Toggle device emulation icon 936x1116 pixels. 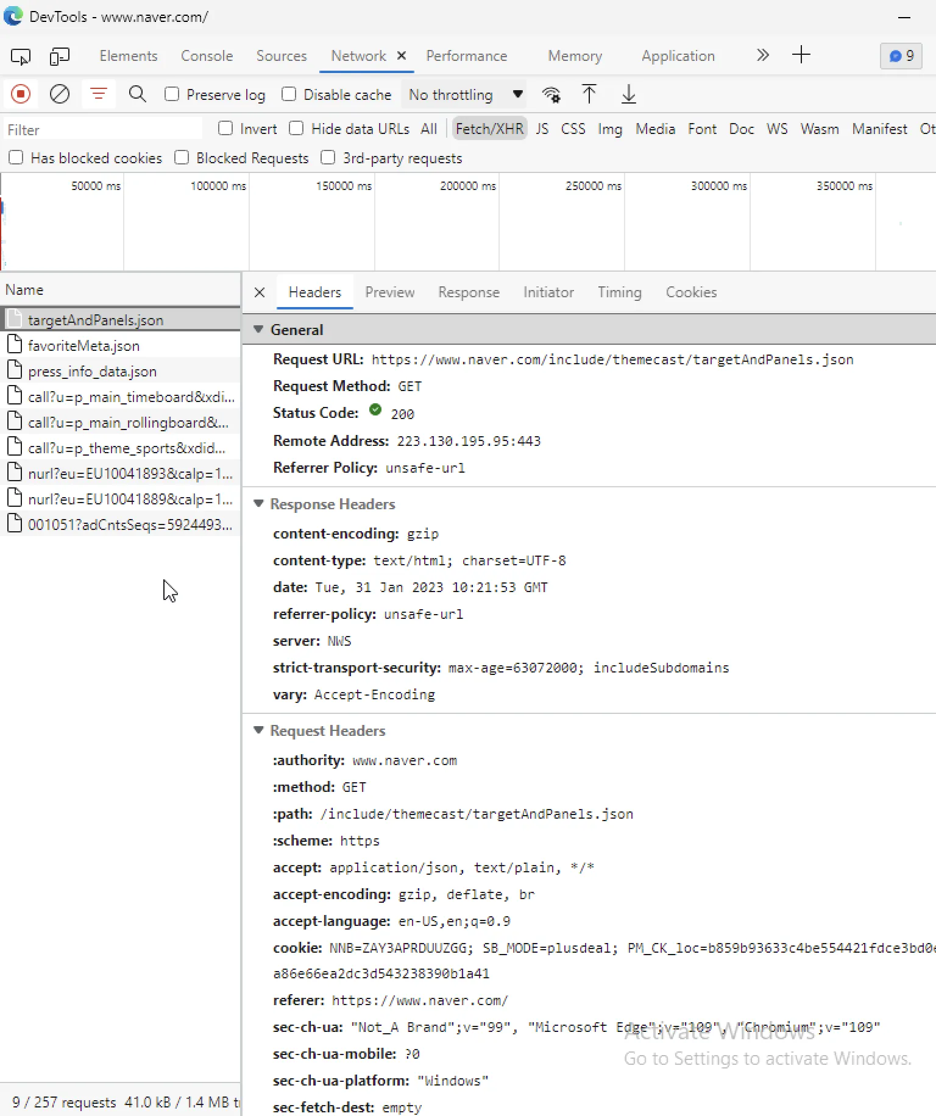[59, 56]
